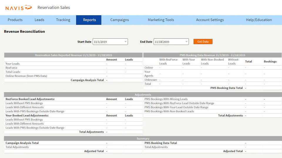
Task: Click the right Adjusted Total label
Action: 233,151
